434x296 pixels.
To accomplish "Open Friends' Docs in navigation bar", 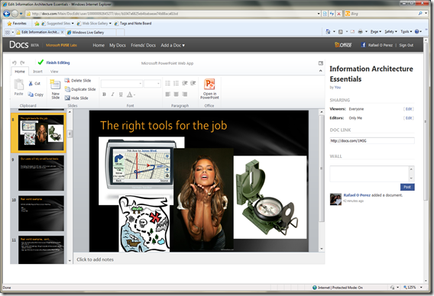I will pyautogui.click(x=143, y=45).
